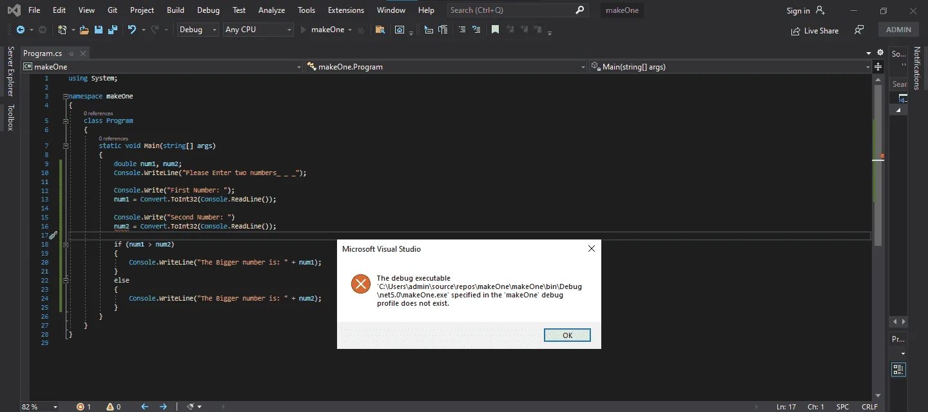Image resolution: width=928 pixels, height=412 pixels.
Task: Open the Analyze menu
Action: [x=271, y=10]
